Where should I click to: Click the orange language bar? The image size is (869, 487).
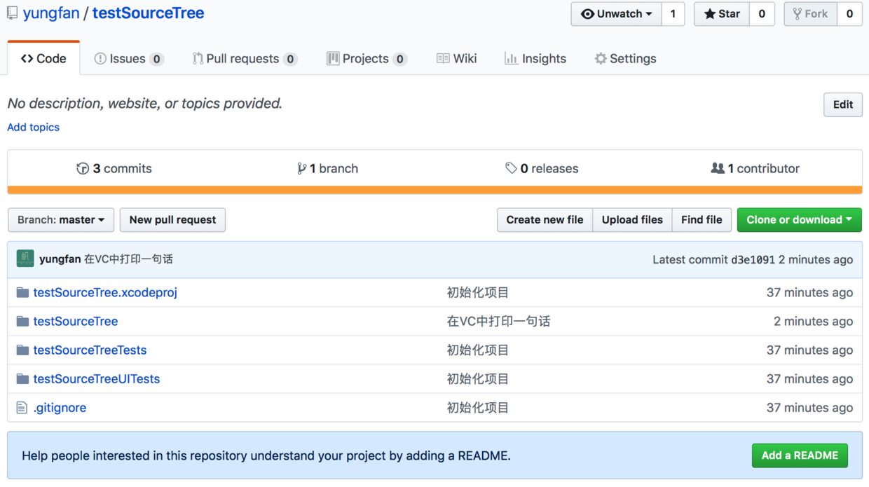[x=434, y=189]
